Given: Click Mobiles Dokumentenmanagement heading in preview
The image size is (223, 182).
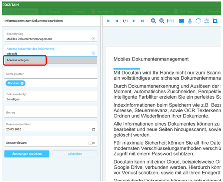Looking at the screenshot, I should click(151, 59).
